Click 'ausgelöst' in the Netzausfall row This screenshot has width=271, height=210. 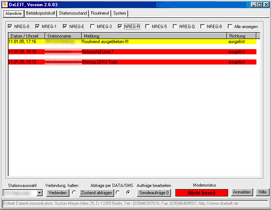[237, 52]
